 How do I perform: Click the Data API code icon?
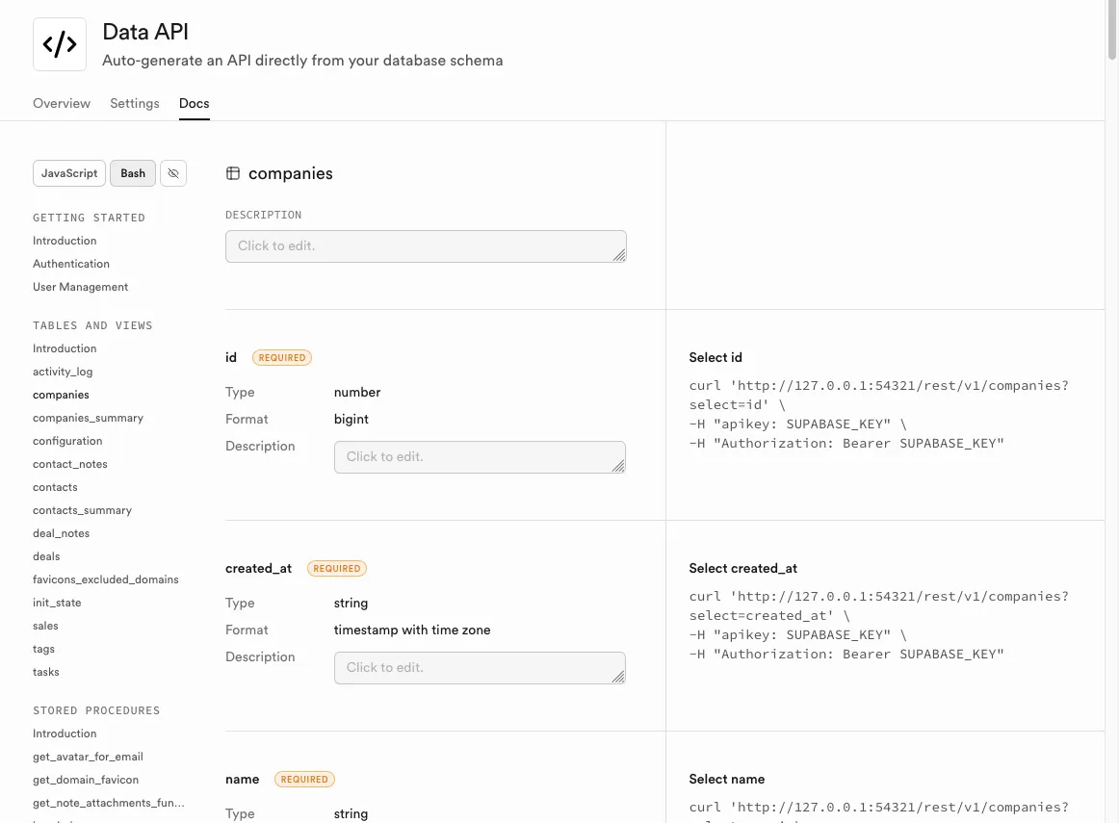pos(59,43)
